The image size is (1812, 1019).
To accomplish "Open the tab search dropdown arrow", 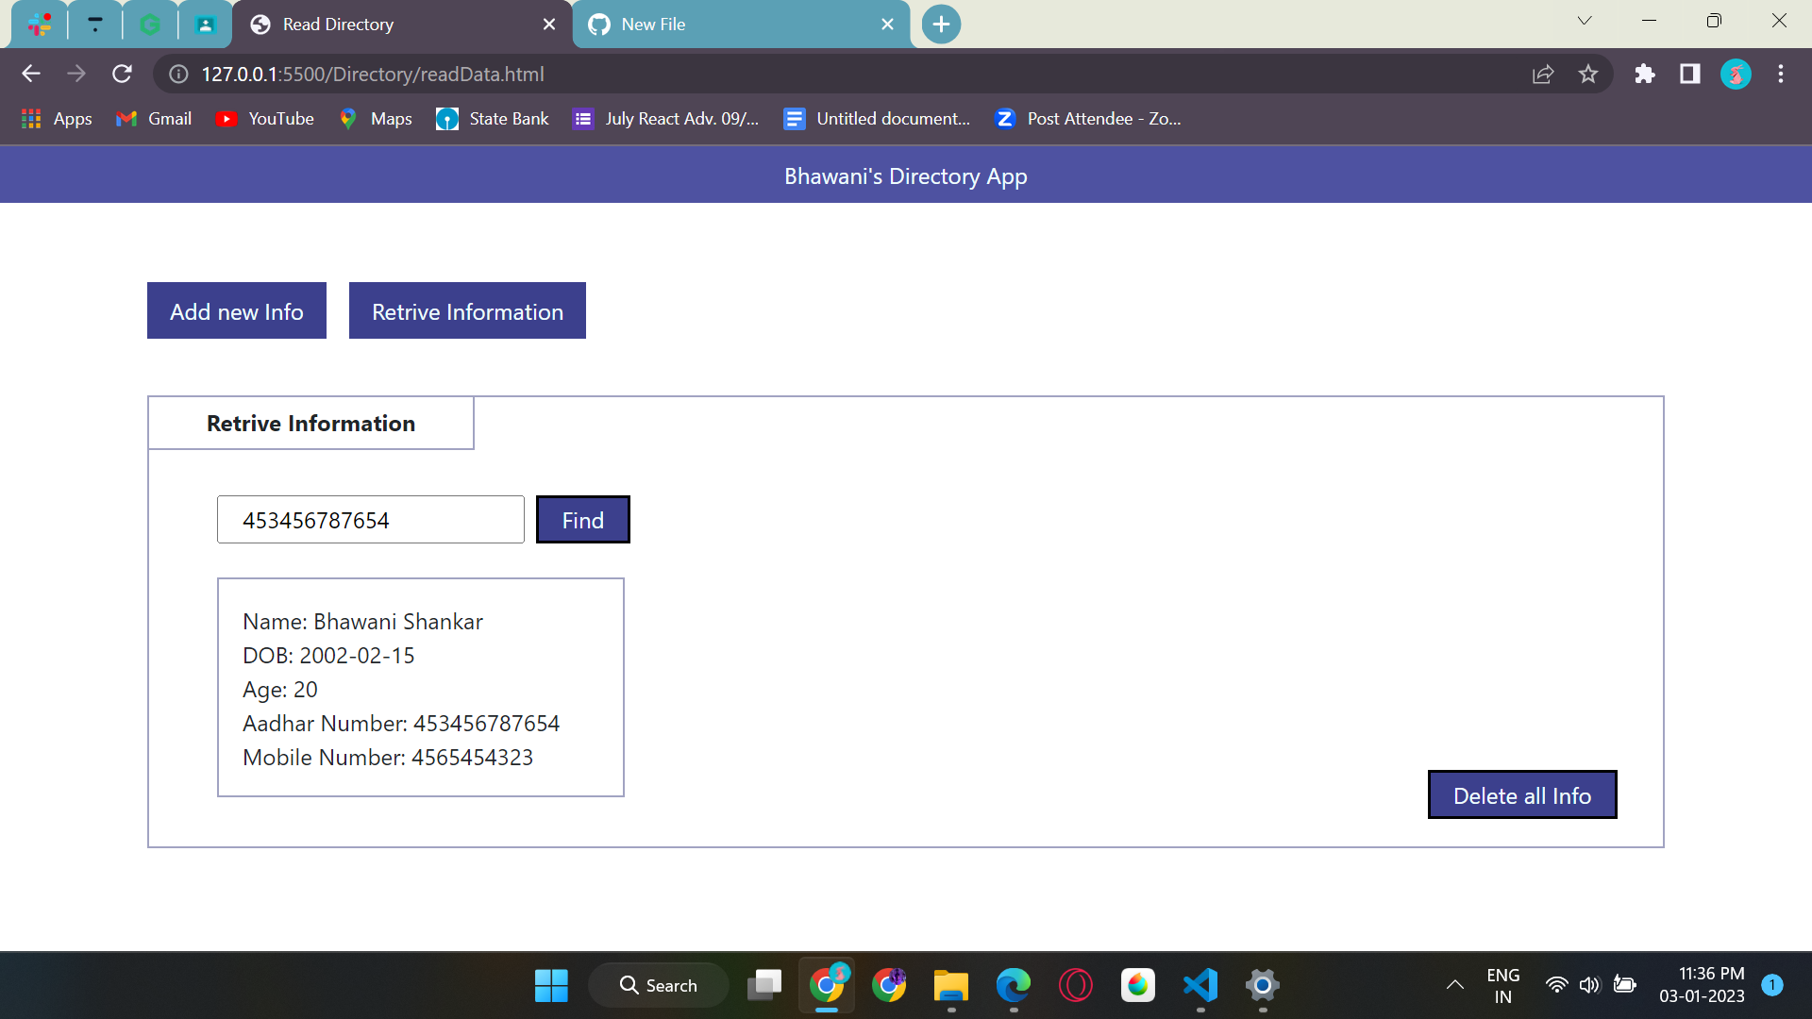I will [1585, 20].
